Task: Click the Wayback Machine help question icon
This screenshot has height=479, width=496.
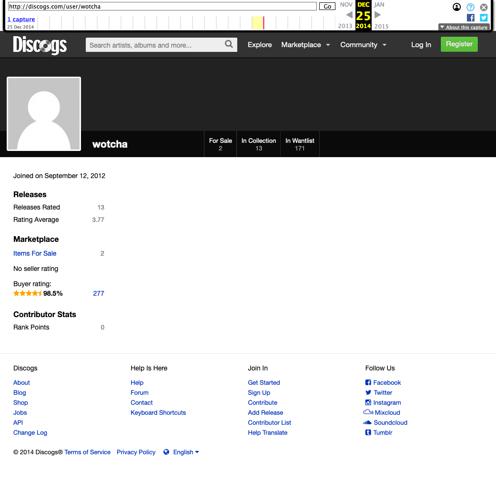Action: pyautogui.click(x=470, y=7)
